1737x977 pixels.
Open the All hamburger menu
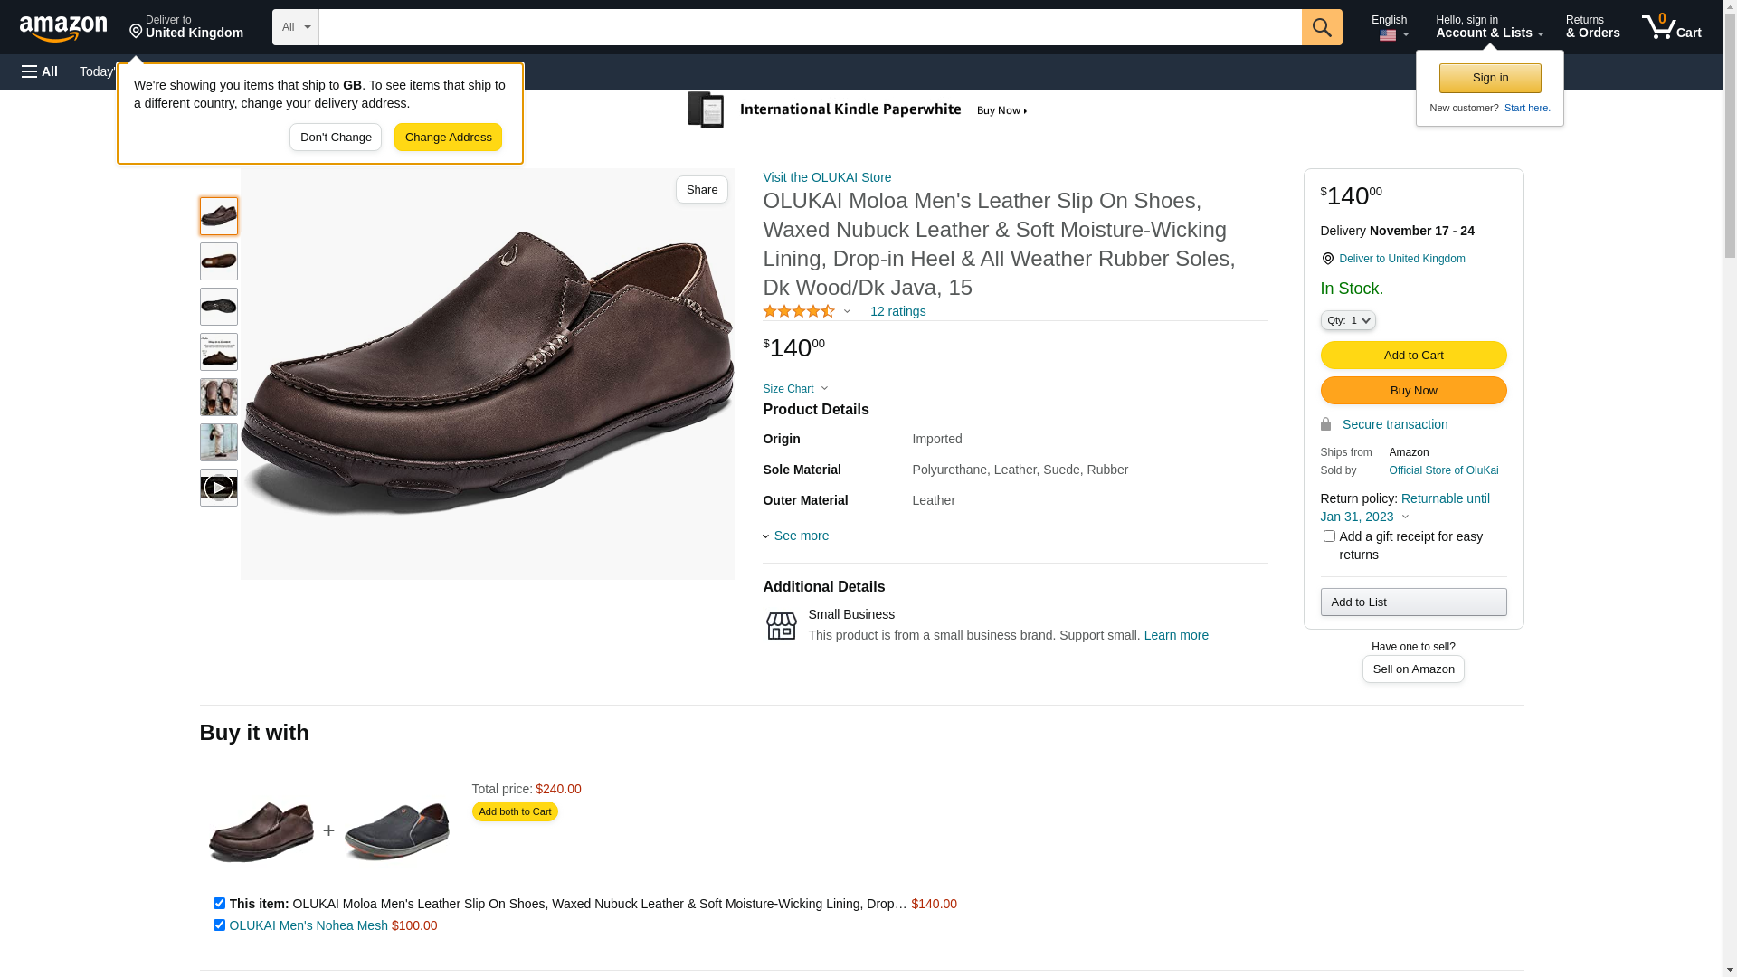[x=40, y=71]
